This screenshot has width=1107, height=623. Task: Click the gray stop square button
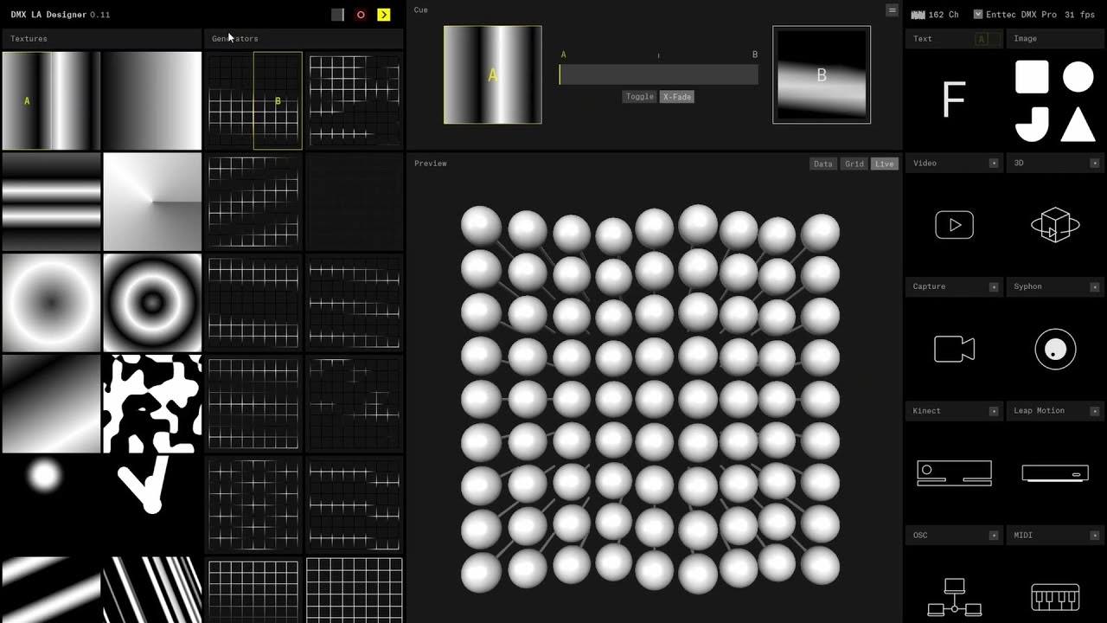click(x=337, y=15)
